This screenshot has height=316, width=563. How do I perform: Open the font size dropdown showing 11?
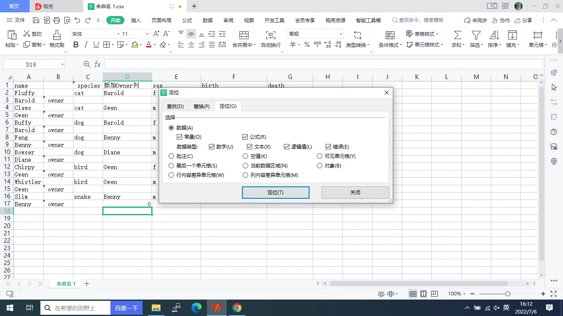pyautogui.click(x=147, y=34)
